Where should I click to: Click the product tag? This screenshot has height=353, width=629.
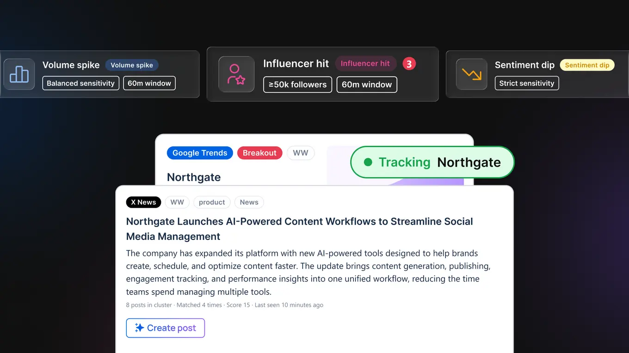pyautogui.click(x=212, y=202)
